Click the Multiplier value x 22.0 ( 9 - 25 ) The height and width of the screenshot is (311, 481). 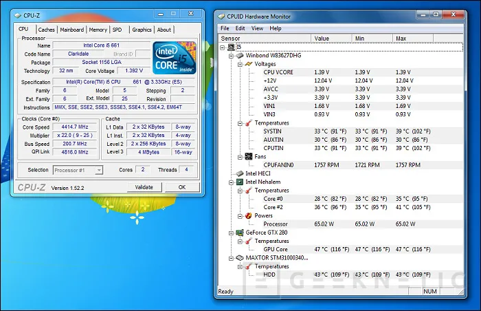[75, 136]
